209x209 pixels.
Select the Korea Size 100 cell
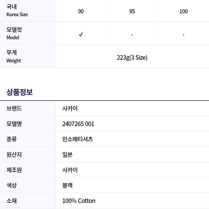click(x=184, y=11)
